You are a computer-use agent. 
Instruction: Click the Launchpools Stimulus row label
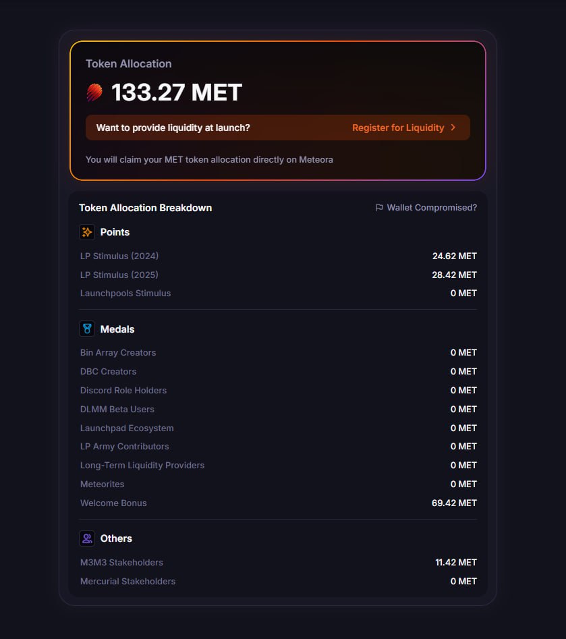click(x=125, y=294)
